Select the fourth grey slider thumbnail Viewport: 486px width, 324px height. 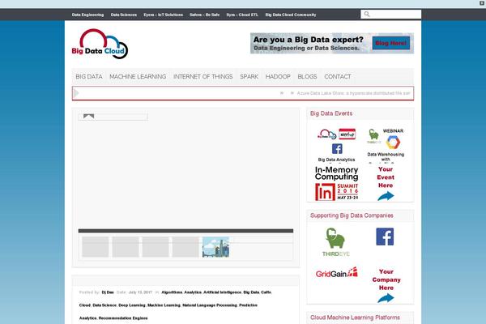pos(185,247)
